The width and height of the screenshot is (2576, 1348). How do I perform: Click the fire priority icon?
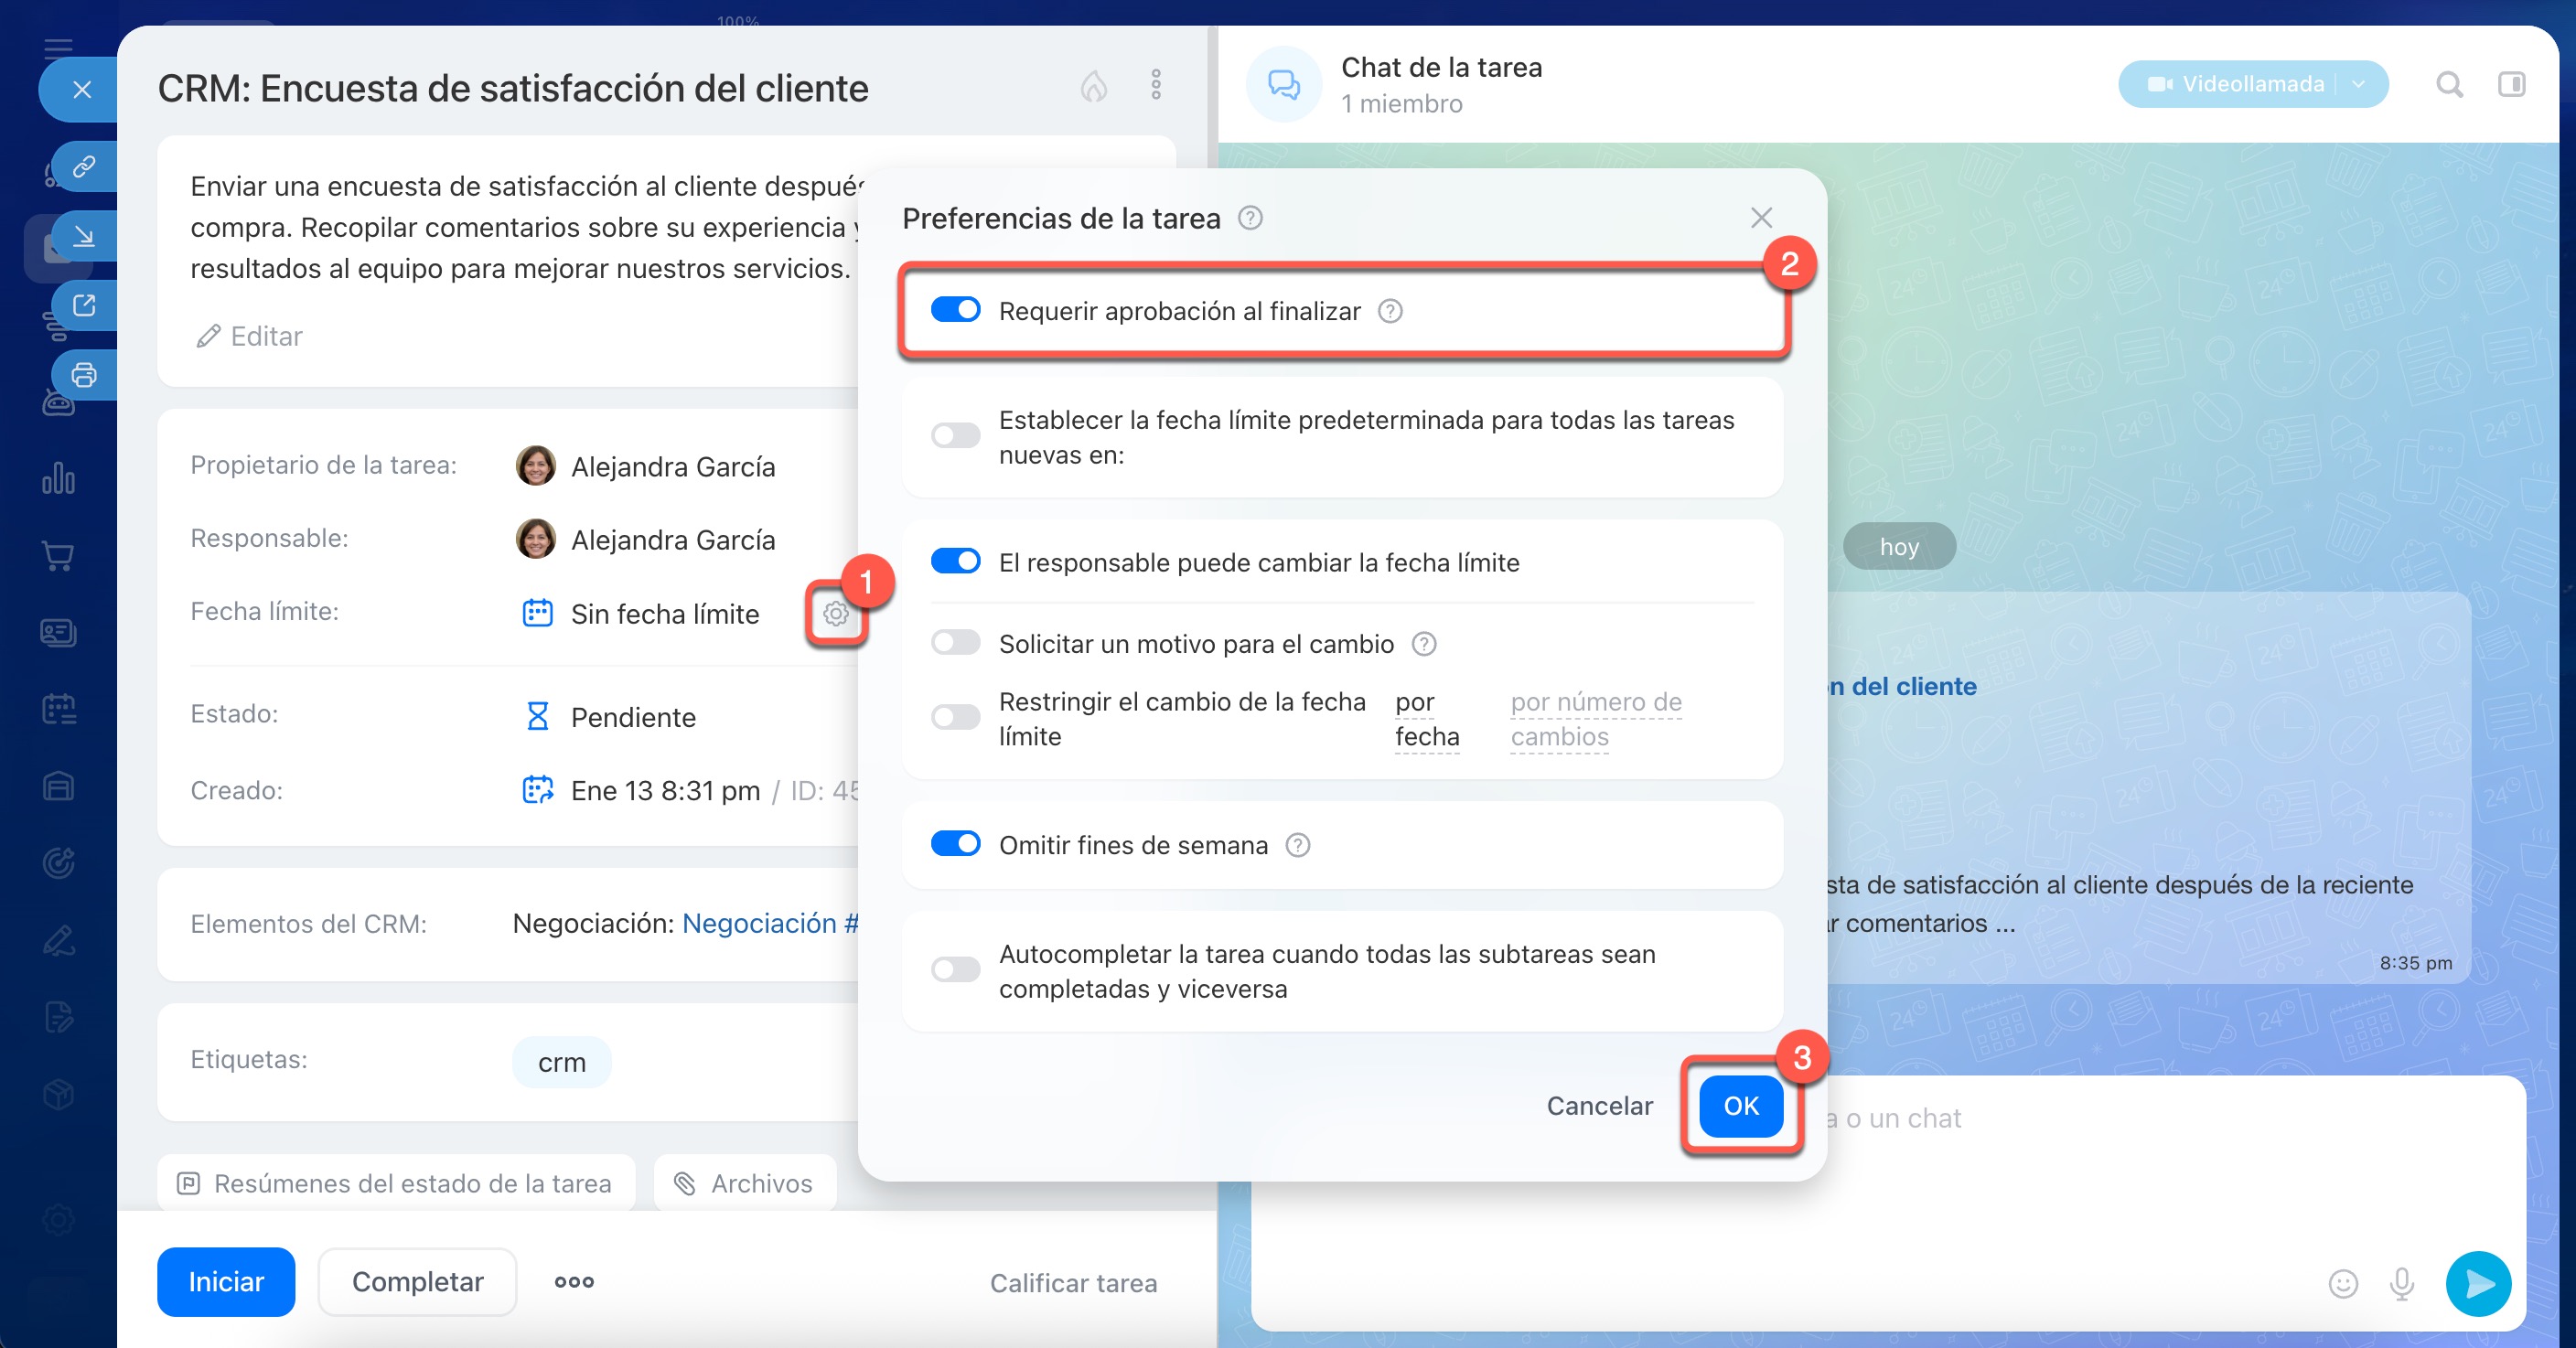tap(1093, 87)
